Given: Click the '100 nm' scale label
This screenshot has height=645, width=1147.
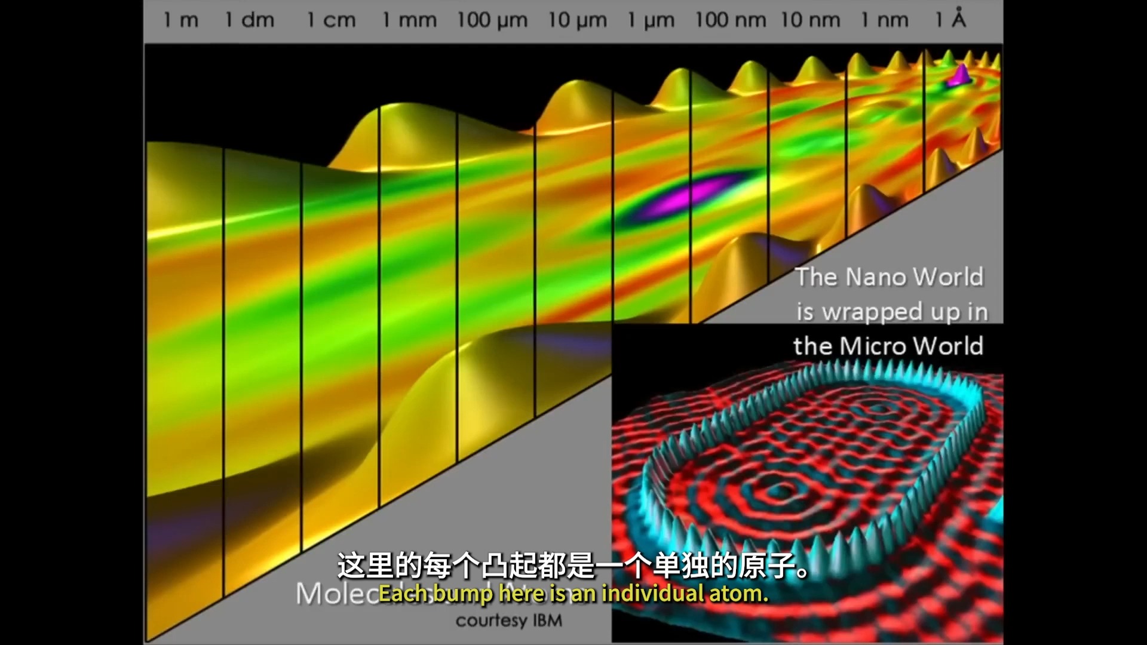Looking at the screenshot, I should point(730,20).
